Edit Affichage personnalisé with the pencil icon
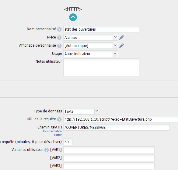 click(x=122, y=45)
